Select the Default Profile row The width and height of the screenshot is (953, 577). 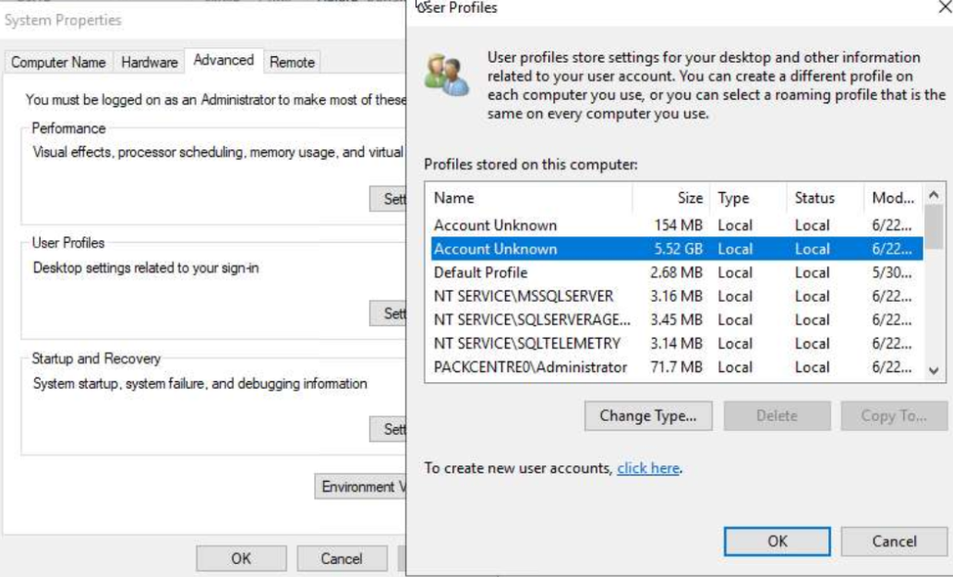(677, 272)
